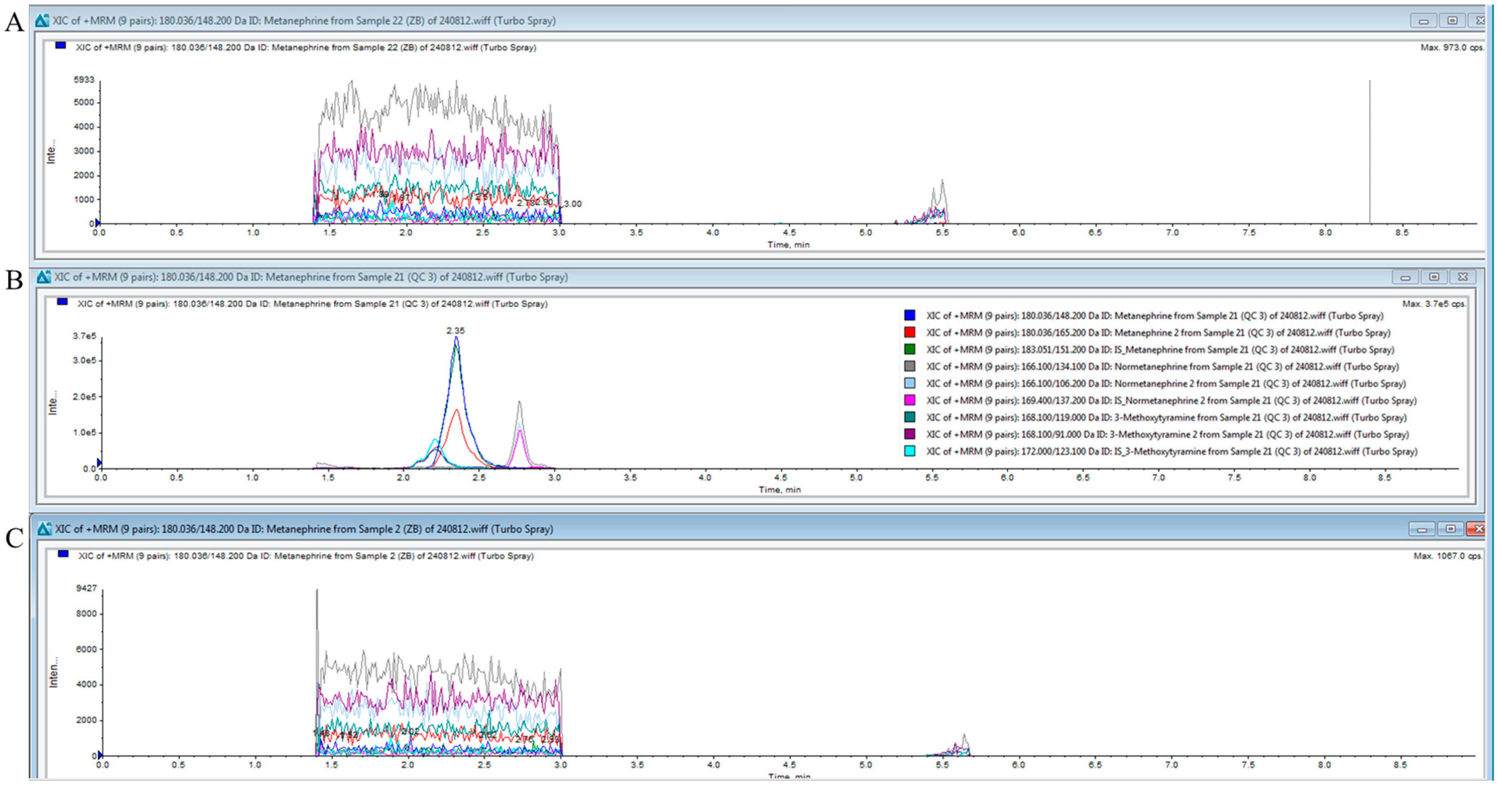This screenshot has width=1497, height=786.
Task: Click the Sample 21 QC 3 window title icon
Action: coord(44,277)
